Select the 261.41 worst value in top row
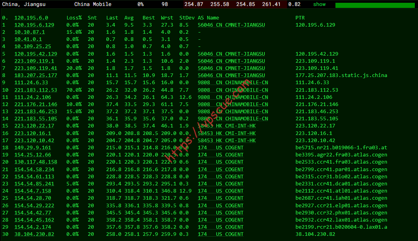 (271, 4)
